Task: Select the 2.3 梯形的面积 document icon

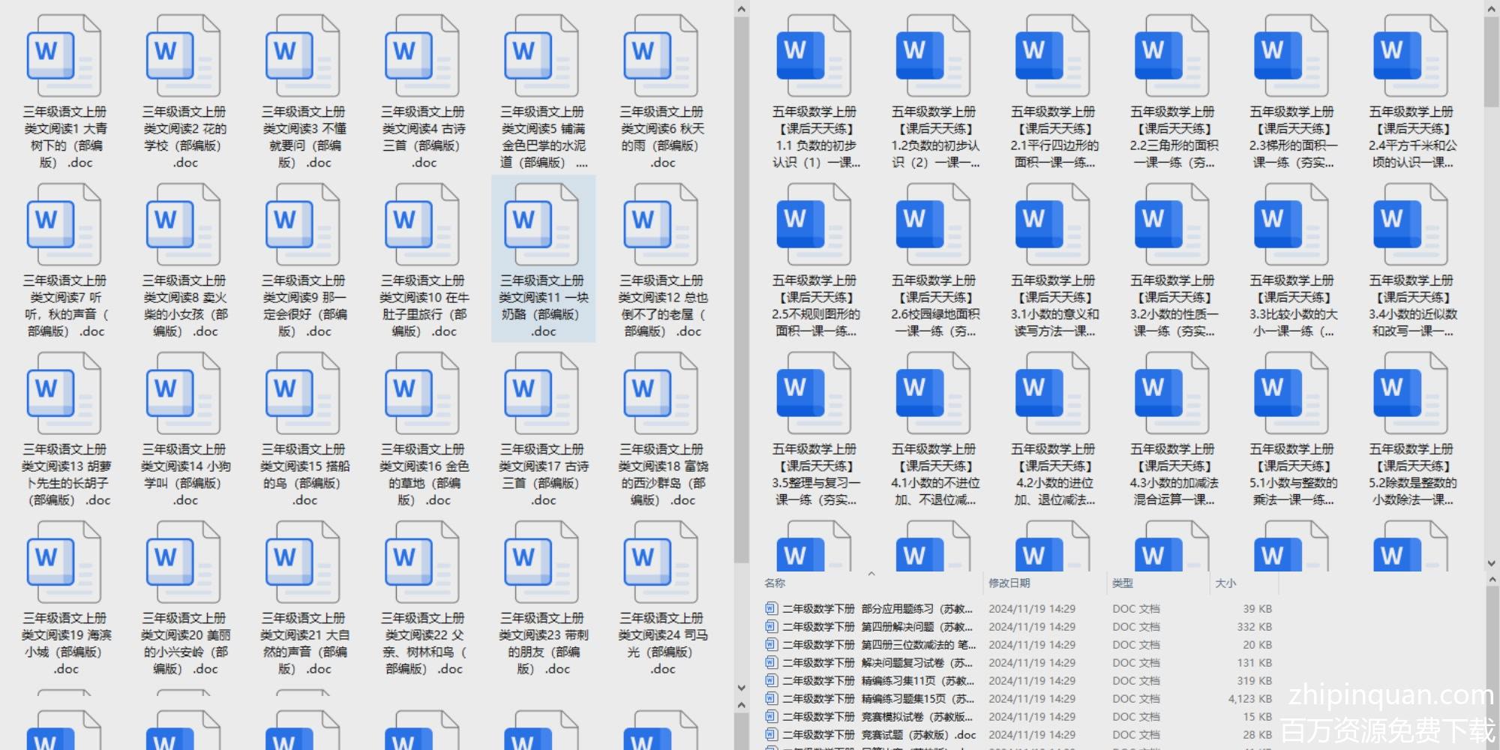Action: pos(1291,56)
